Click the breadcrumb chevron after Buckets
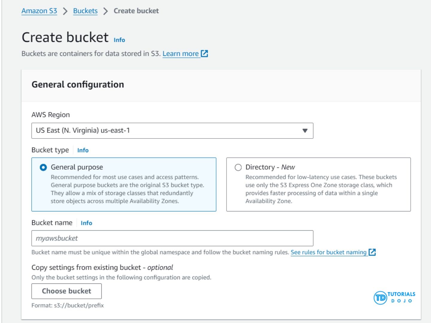Screen dimensions: 431x323 (106, 11)
